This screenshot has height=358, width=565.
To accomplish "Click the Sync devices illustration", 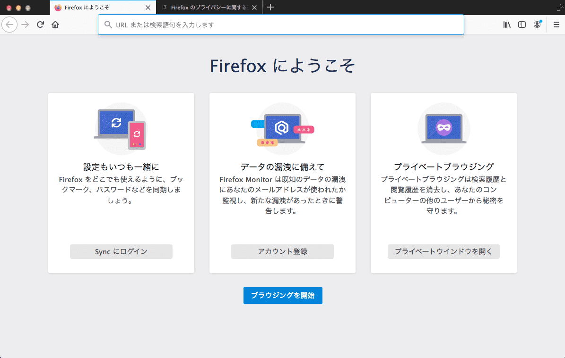I will click(121, 129).
